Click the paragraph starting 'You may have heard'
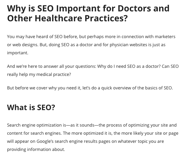The width and height of the screenshot is (187, 156). [91, 45]
